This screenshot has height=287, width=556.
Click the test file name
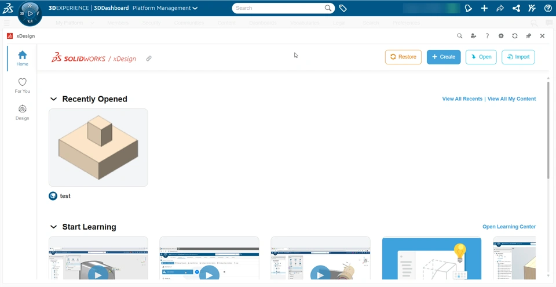65,196
